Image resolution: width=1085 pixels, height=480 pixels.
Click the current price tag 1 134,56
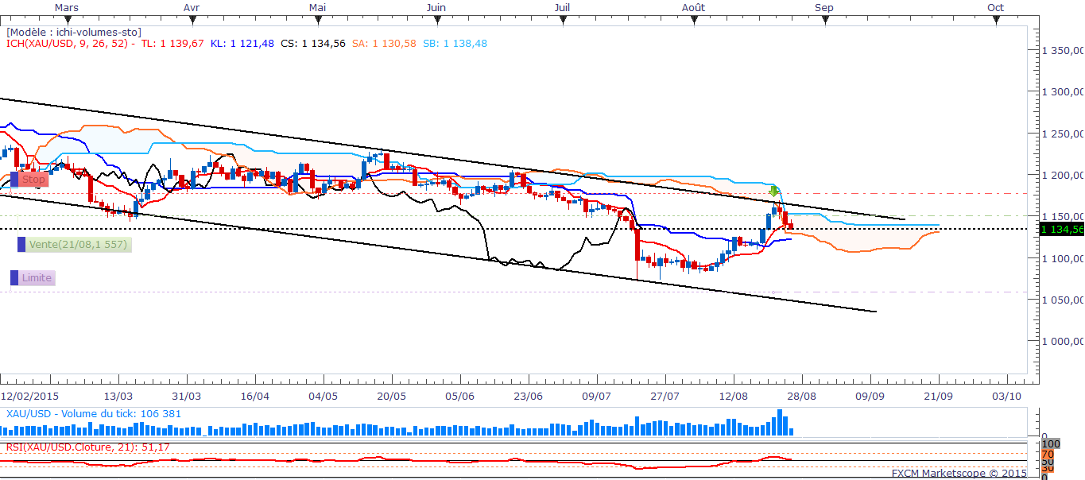coord(1061,229)
